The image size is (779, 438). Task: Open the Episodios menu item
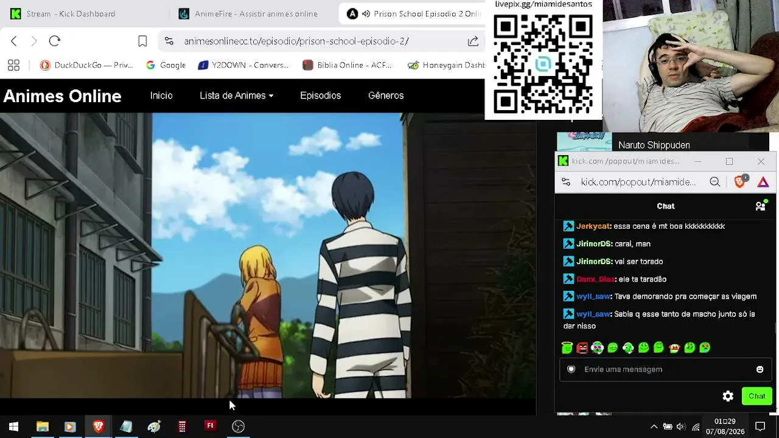[x=320, y=96]
